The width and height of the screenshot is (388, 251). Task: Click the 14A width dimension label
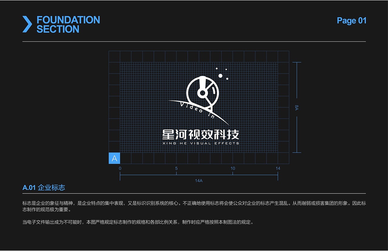point(199,181)
